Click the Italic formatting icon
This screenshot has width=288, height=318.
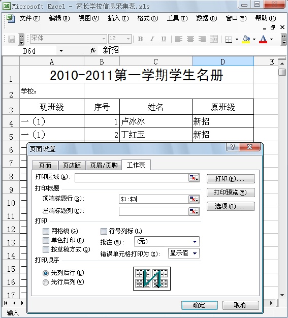click(152, 39)
